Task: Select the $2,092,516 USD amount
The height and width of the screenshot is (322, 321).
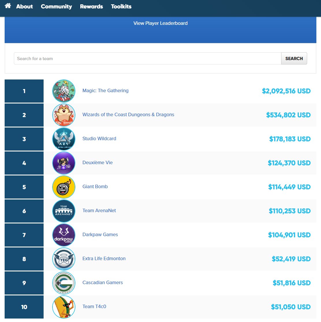Action: pyautogui.click(x=286, y=91)
